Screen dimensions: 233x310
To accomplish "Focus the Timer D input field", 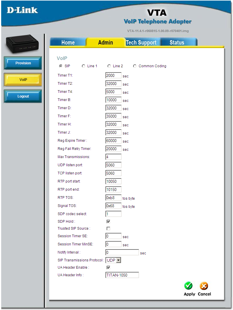I will pos(113,108).
